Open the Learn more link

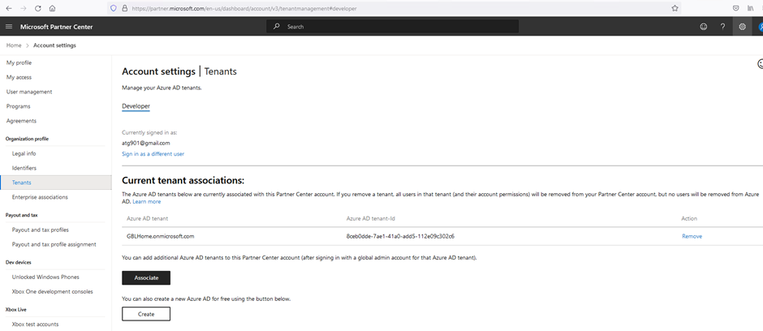[x=146, y=201]
